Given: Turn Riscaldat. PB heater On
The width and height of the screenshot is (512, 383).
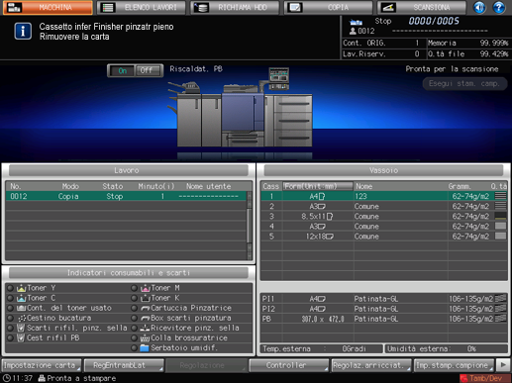Looking at the screenshot, I should (x=122, y=70).
